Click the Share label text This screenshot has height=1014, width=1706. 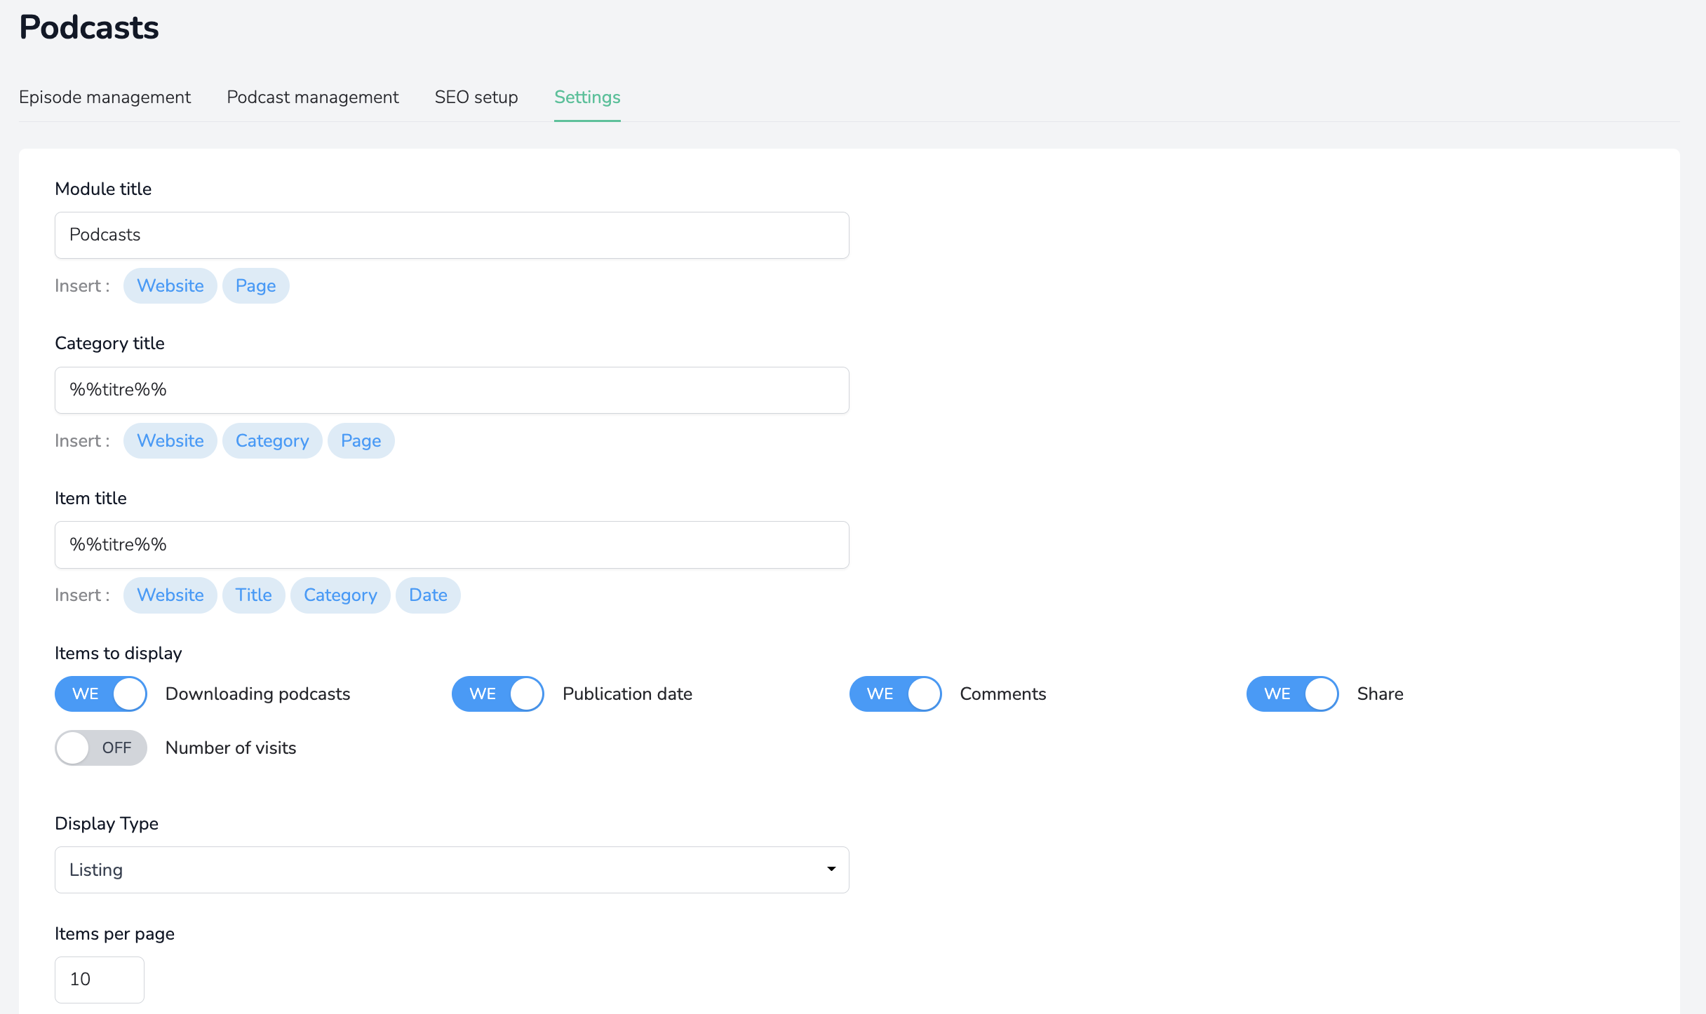(x=1380, y=694)
